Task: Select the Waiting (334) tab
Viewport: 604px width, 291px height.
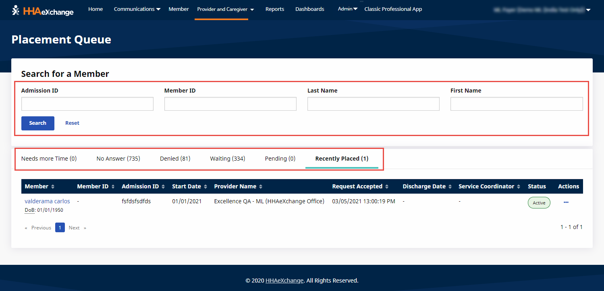Action: (227, 159)
